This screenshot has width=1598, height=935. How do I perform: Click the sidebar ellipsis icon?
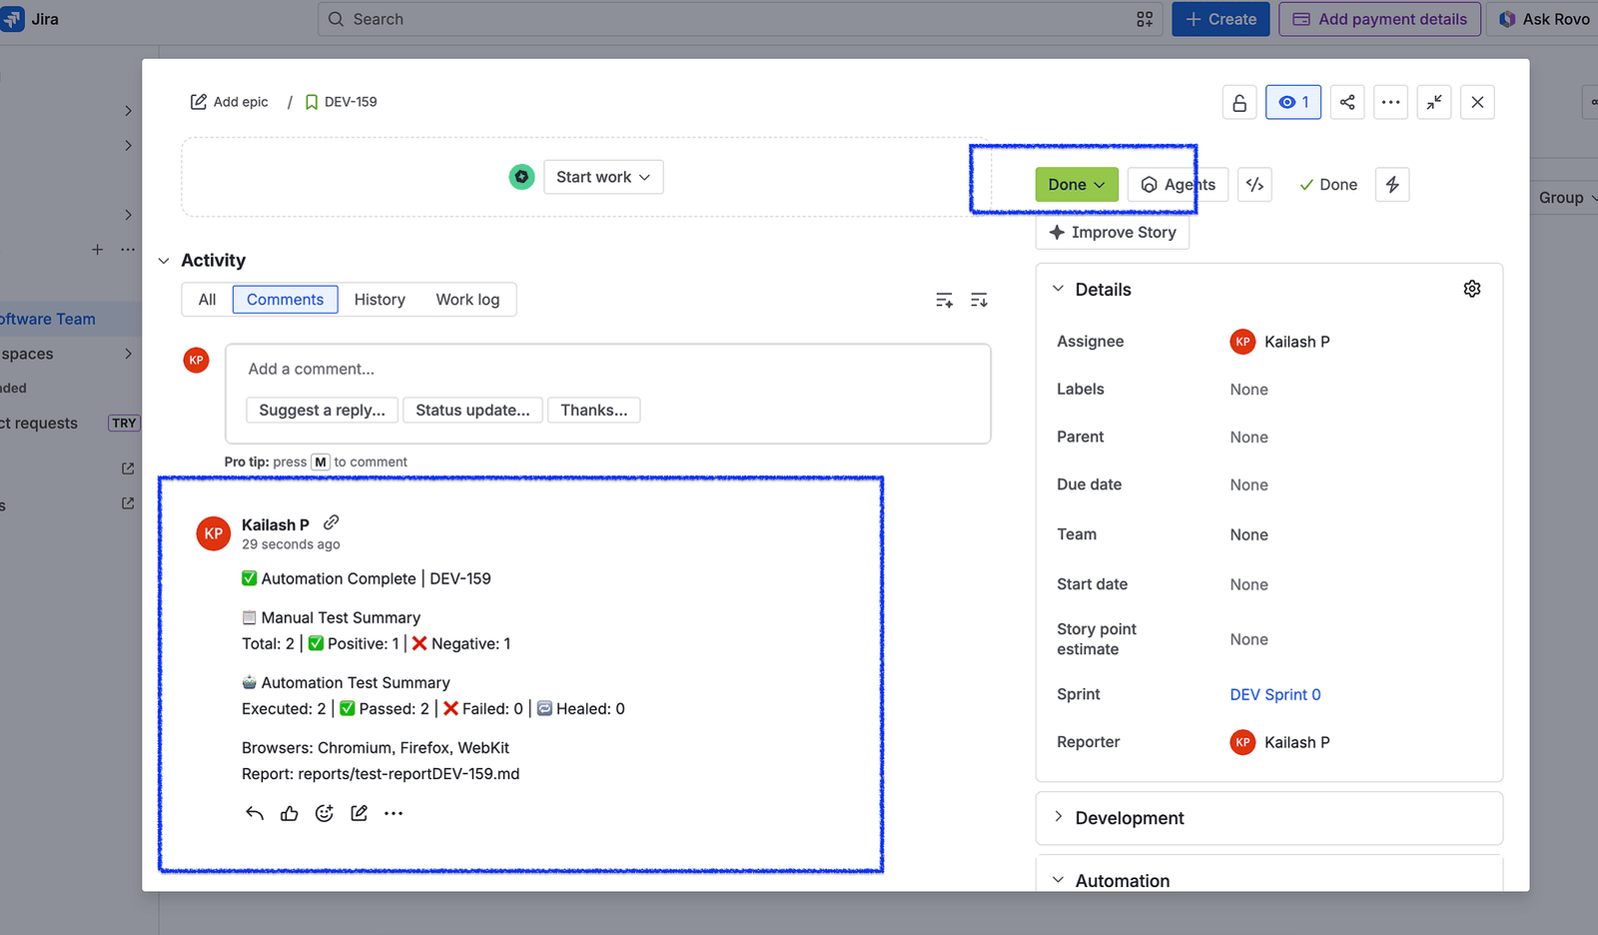[x=128, y=249]
